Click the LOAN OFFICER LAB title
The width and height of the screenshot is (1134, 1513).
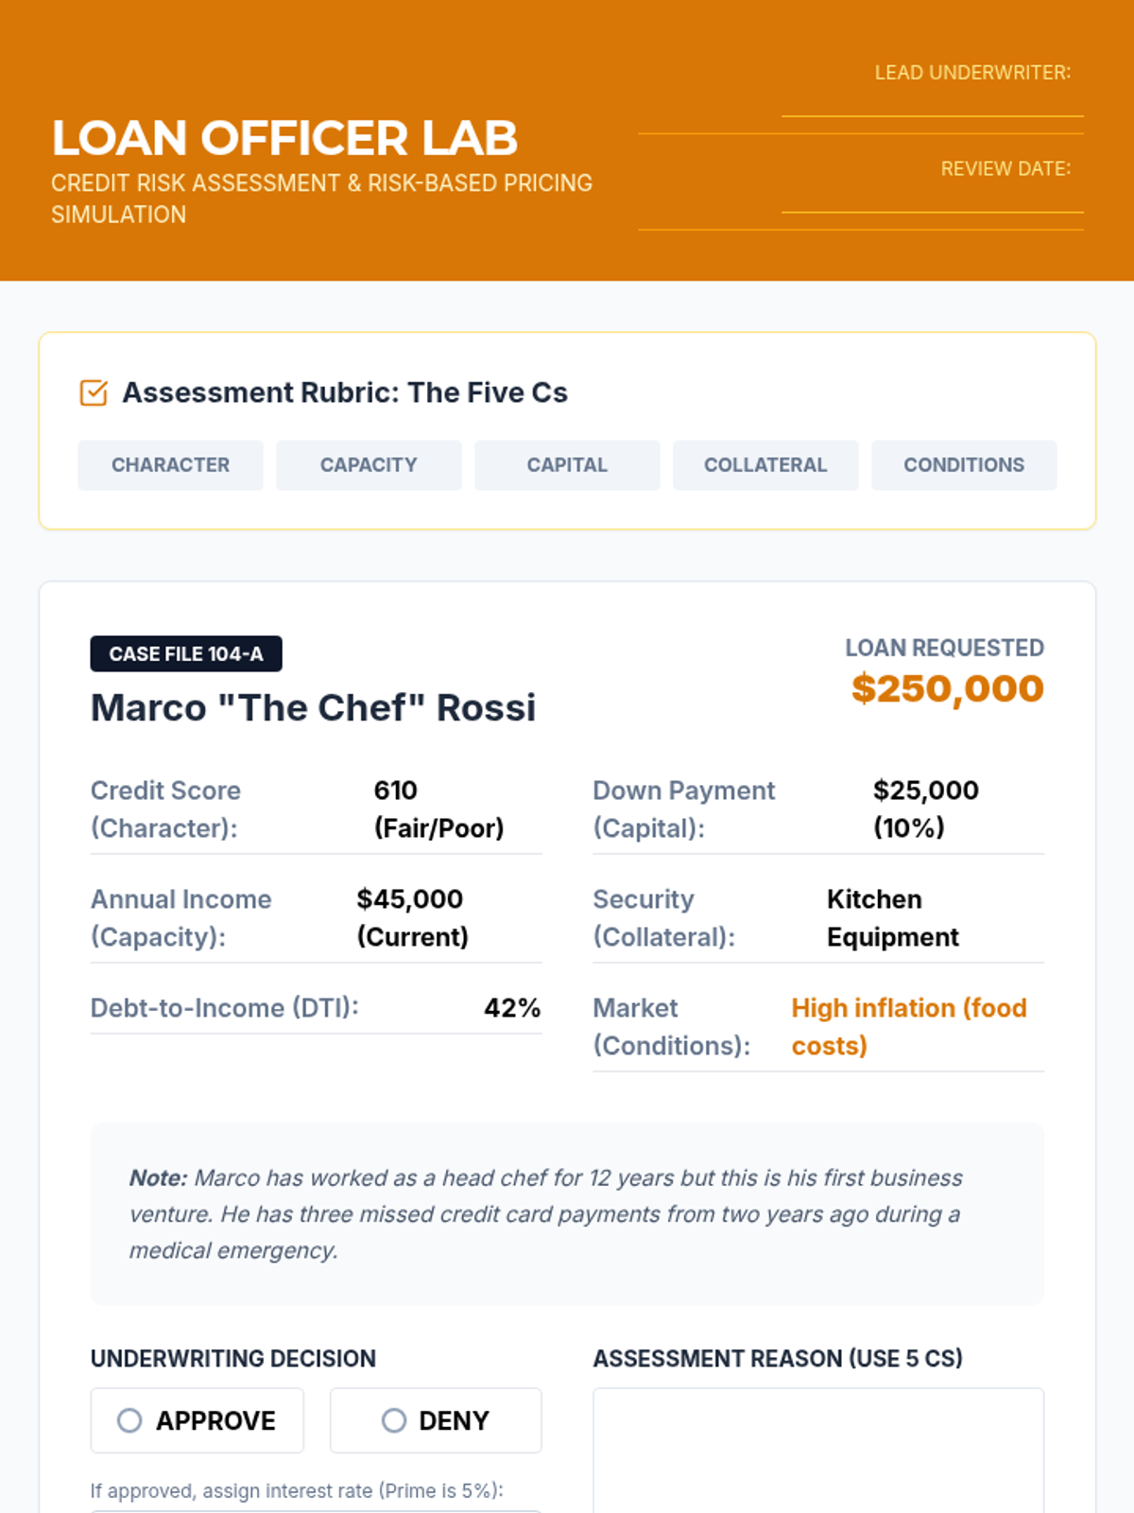pos(284,138)
